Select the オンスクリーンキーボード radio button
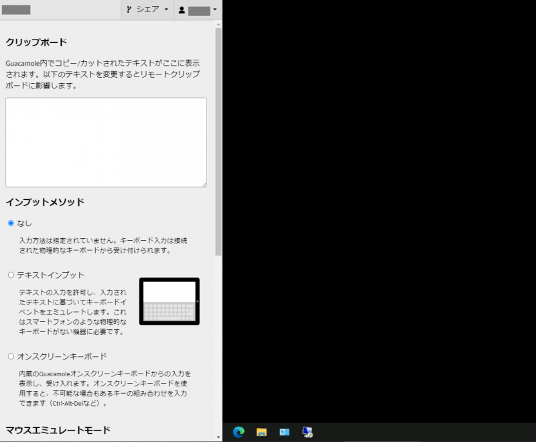The width and height of the screenshot is (536, 442). [11, 356]
